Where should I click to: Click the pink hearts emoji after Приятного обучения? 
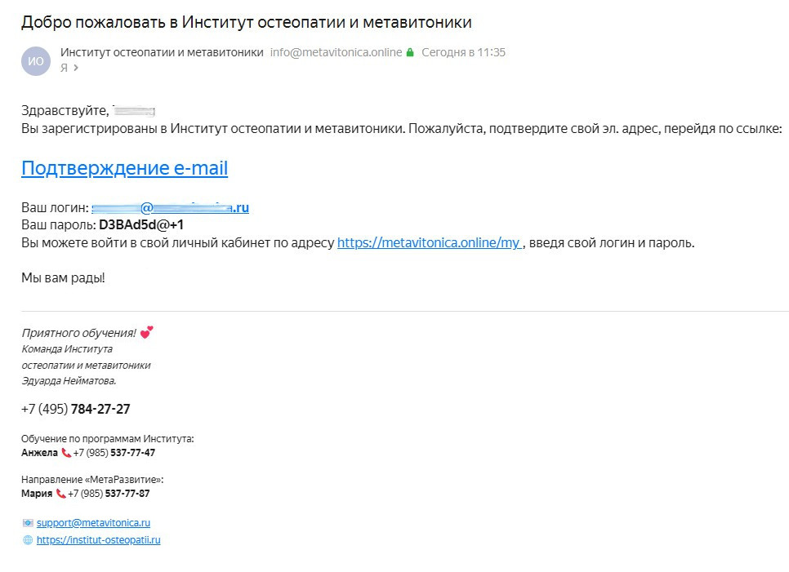coord(146,332)
